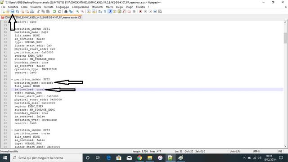
Task: Create a new document with the New icon
Action: pyautogui.click(x=3, y=11)
